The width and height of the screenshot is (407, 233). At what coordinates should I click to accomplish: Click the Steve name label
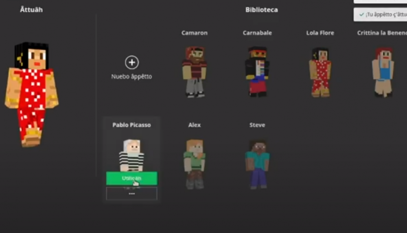click(x=257, y=125)
